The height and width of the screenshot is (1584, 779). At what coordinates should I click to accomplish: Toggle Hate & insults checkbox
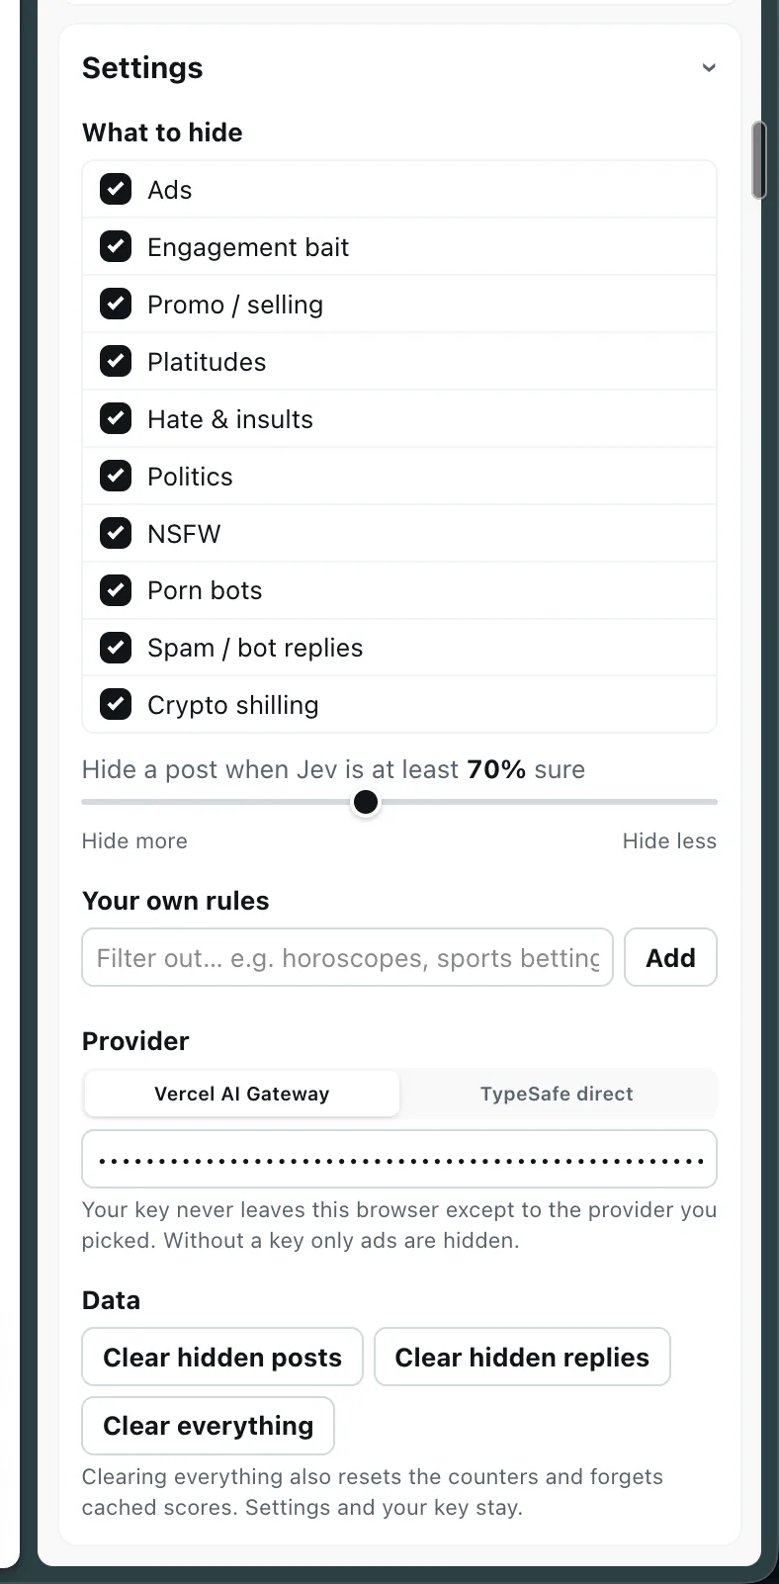116,418
